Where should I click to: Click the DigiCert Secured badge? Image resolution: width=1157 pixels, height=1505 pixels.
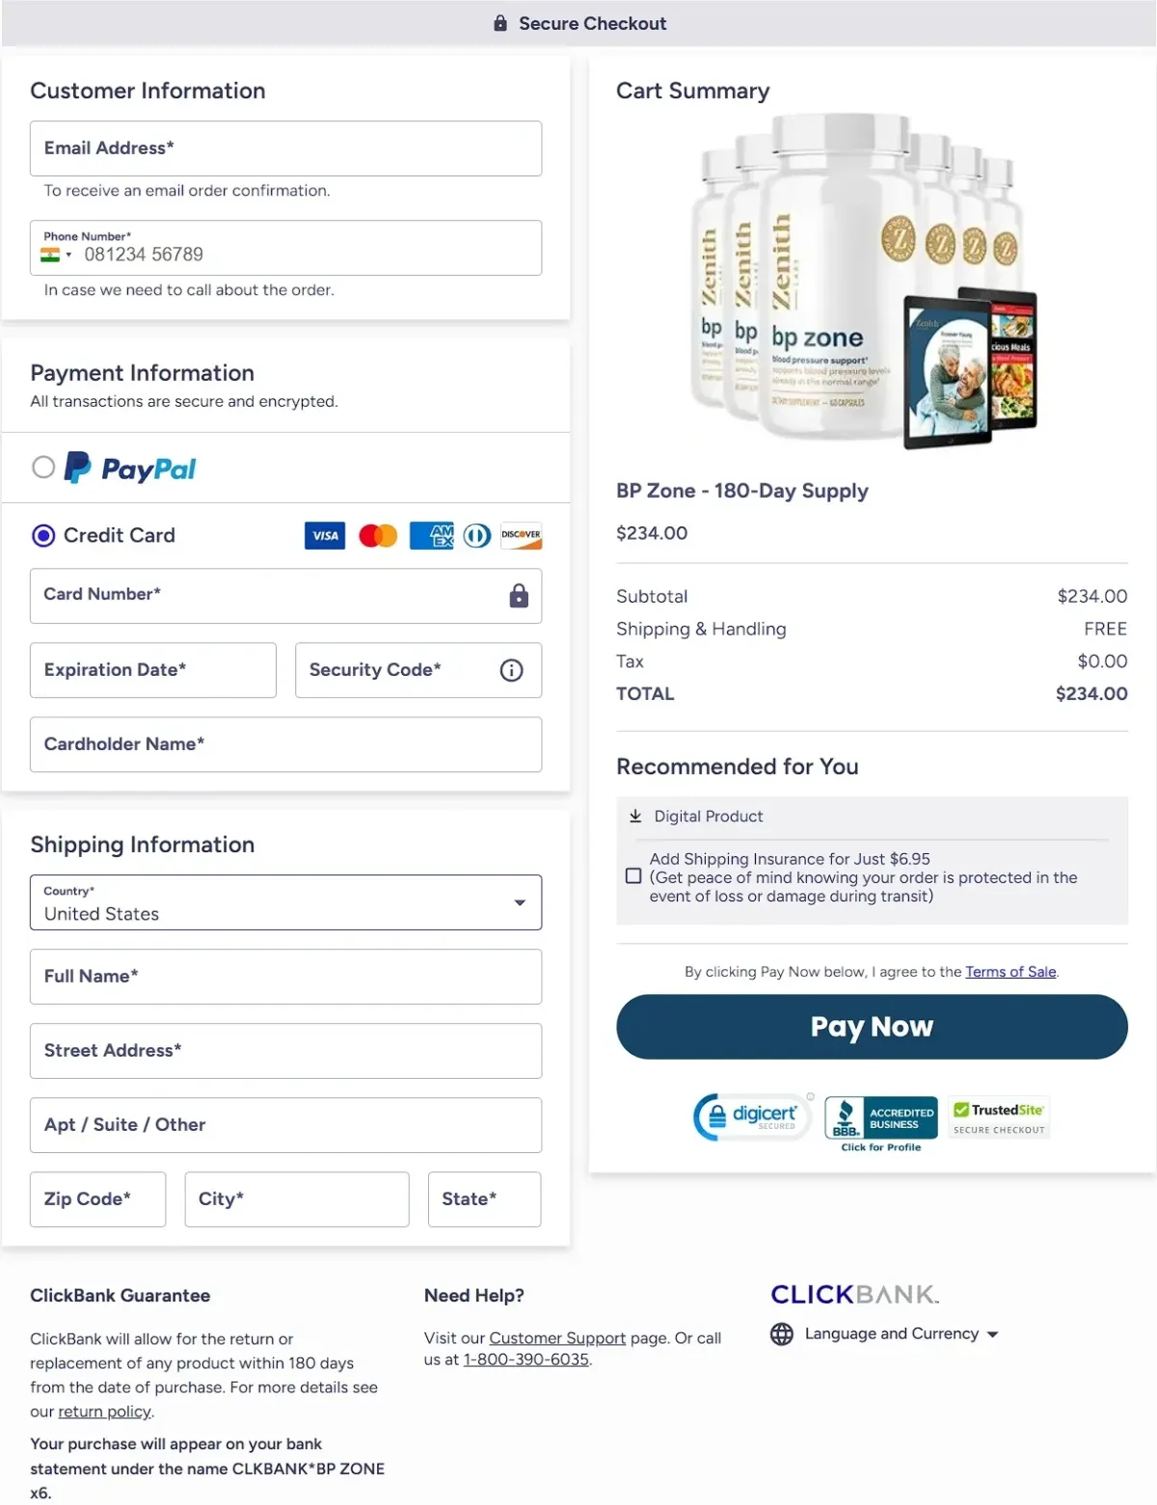754,1116
